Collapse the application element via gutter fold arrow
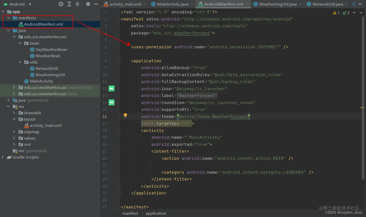Screen dimensions: 366x217 pyautogui.click(x=119, y=61)
